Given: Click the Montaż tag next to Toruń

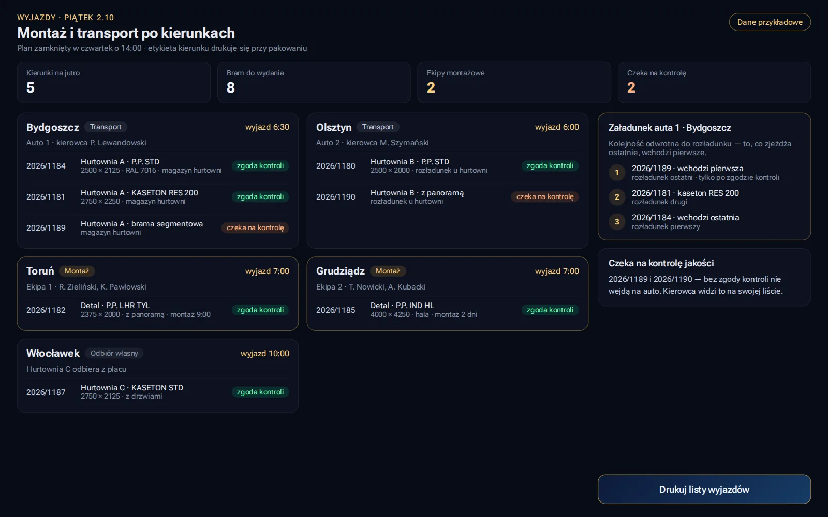Looking at the screenshot, I should coord(77,271).
